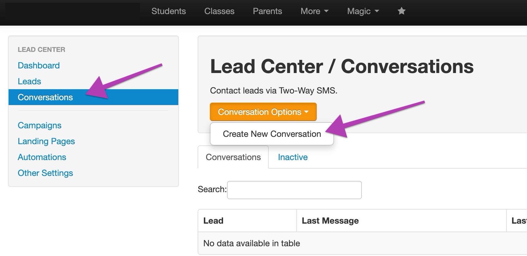Image resolution: width=527 pixels, height=256 pixels.
Task: Open Other Settings sidebar link
Action: click(45, 173)
